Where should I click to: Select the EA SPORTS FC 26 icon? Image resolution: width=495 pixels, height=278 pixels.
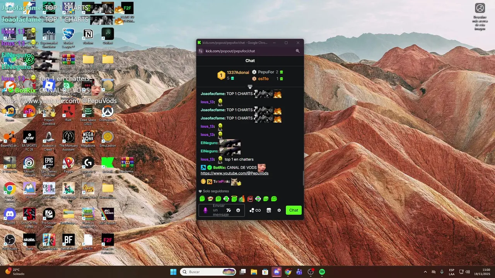(x=29, y=141)
